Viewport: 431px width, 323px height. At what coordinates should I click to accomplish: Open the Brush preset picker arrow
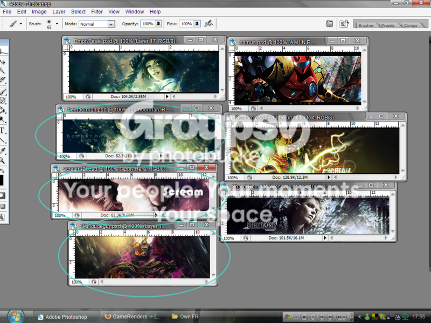(57, 24)
